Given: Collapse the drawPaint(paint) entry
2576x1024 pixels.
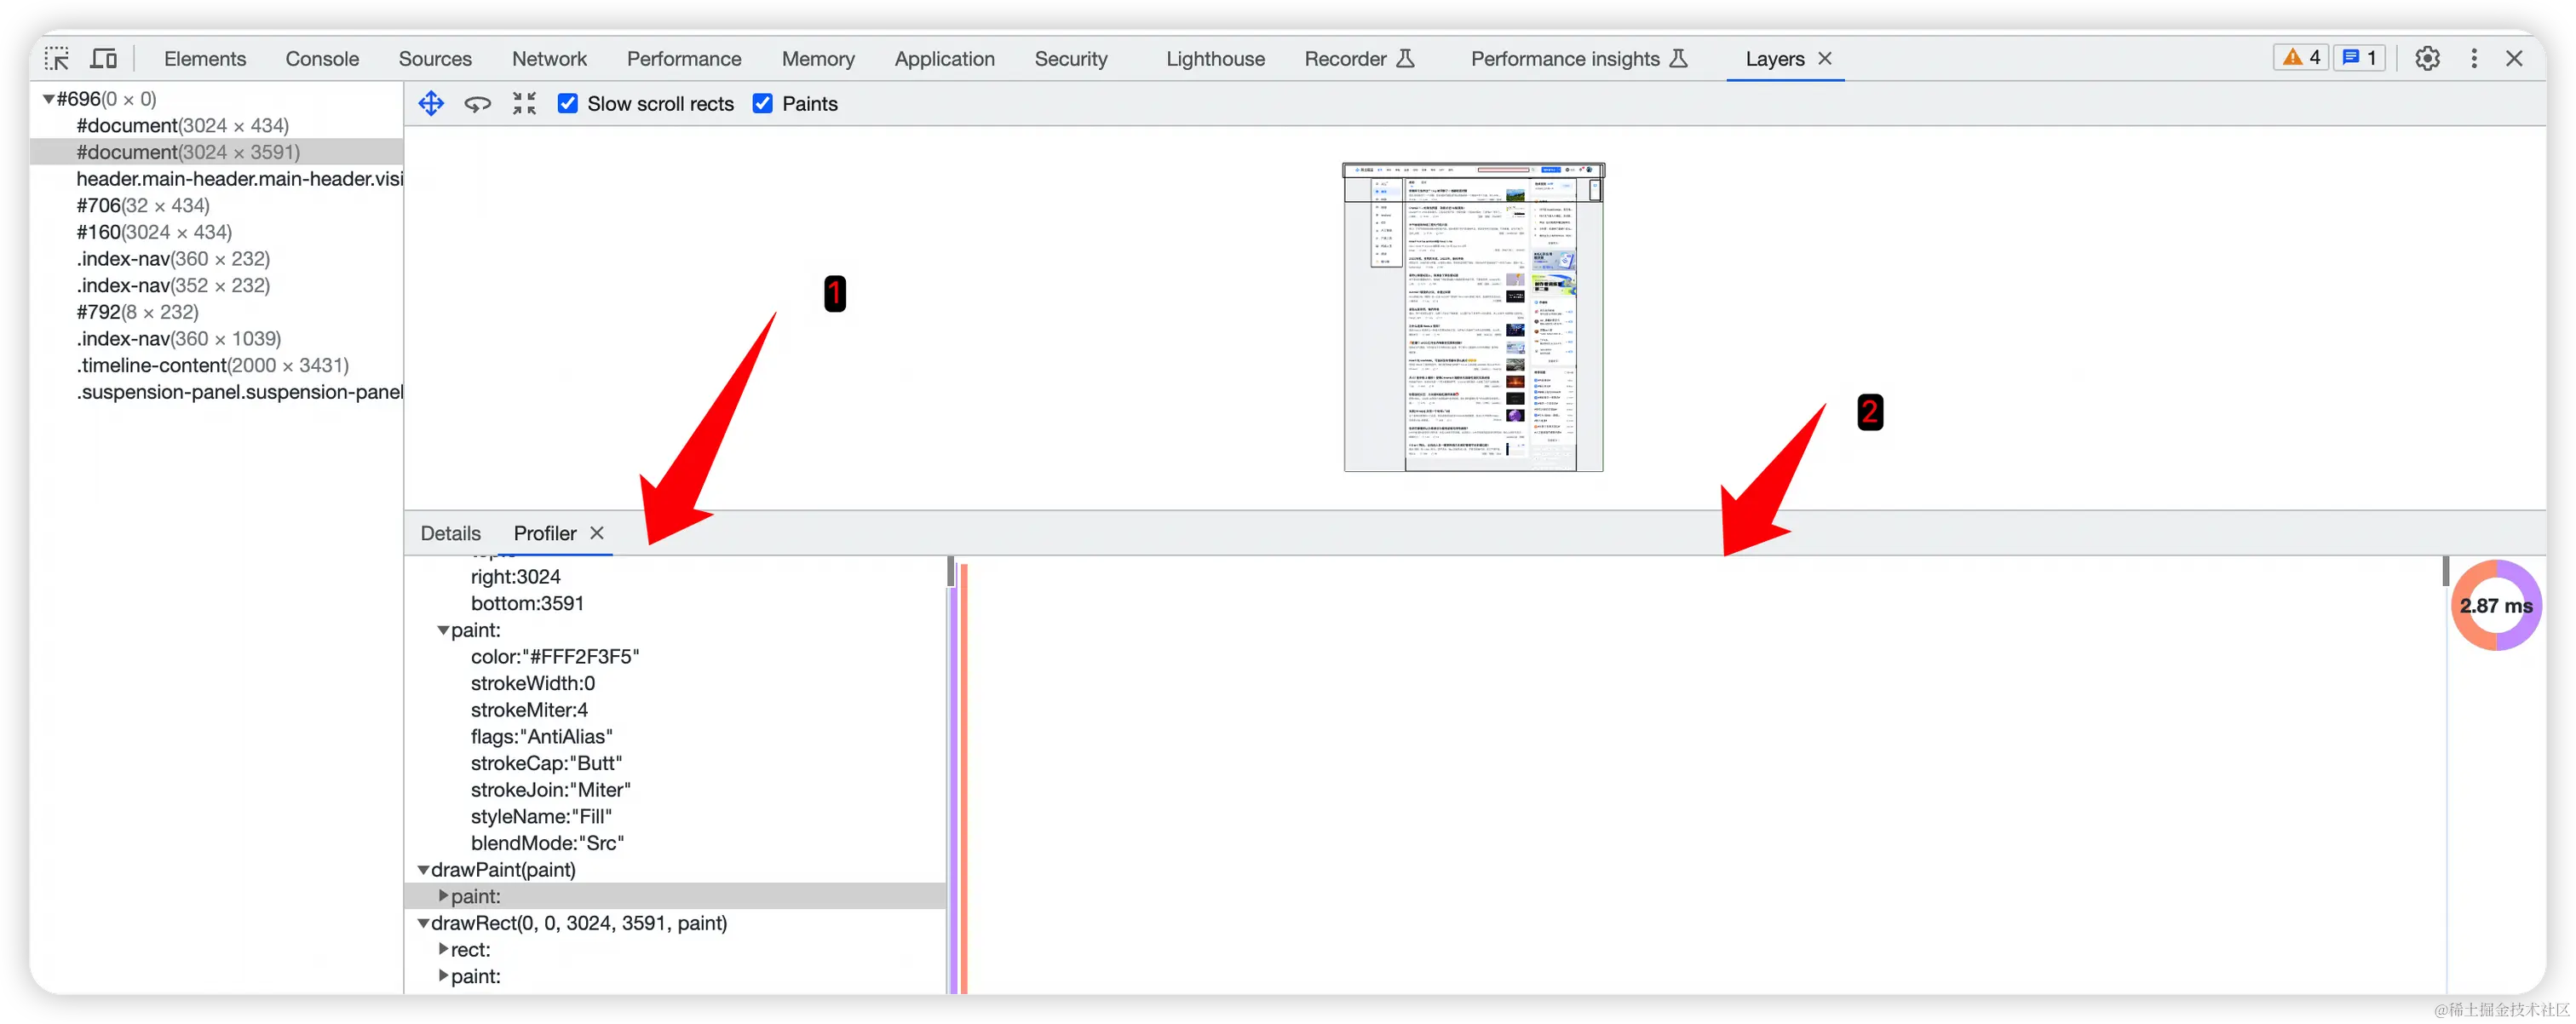Looking at the screenshot, I should pyautogui.click(x=423, y=870).
